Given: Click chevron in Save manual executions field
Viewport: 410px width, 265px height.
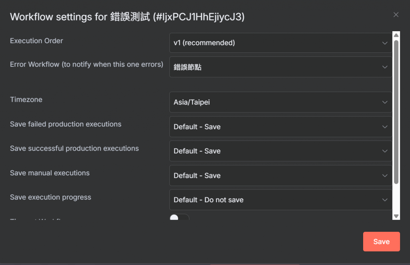Looking at the screenshot, I should (385, 176).
